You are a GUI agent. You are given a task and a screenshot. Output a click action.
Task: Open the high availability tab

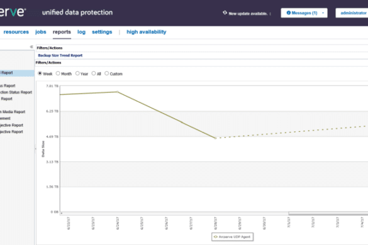pyautogui.click(x=147, y=32)
